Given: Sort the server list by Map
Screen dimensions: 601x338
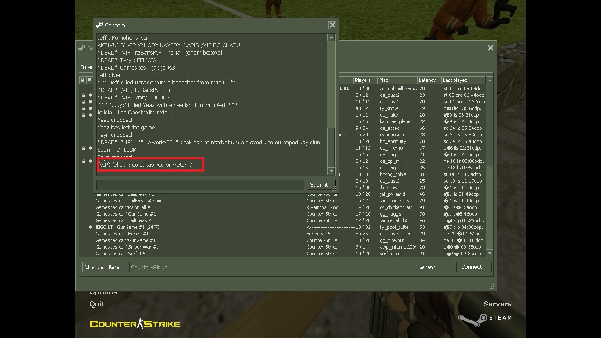Looking at the screenshot, I should (x=397, y=80).
